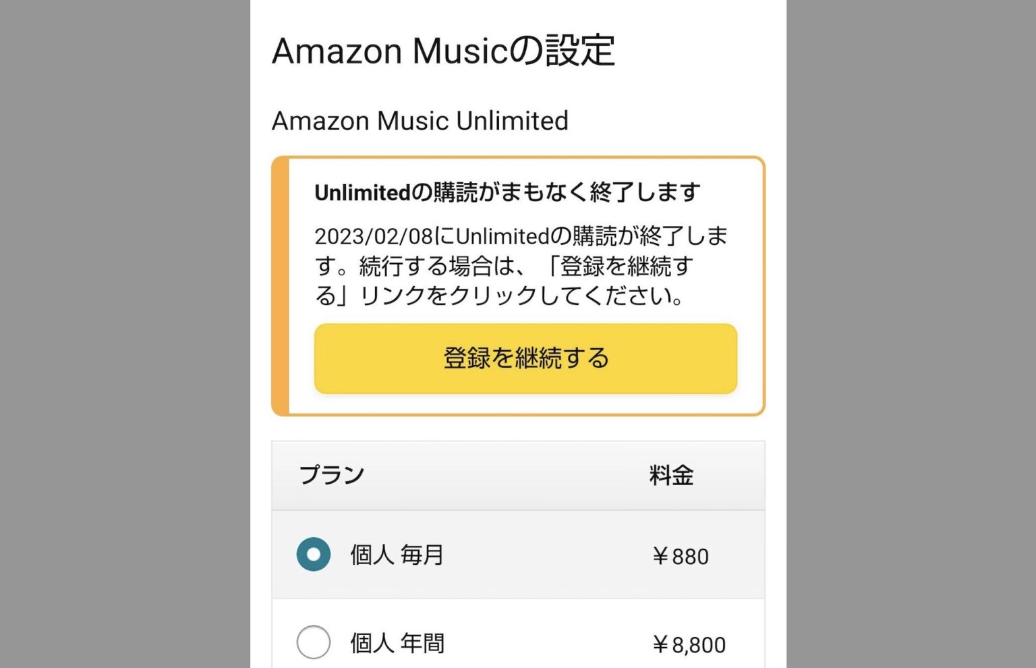1036x668 pixels.
Task: Click the 個人 毎月 plan label text
Action: [x=397, y=555]
